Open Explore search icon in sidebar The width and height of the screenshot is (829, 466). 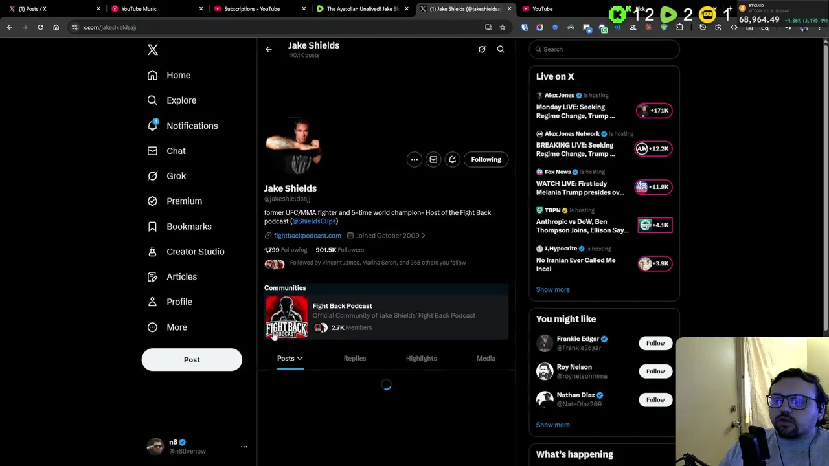[152, 100]
